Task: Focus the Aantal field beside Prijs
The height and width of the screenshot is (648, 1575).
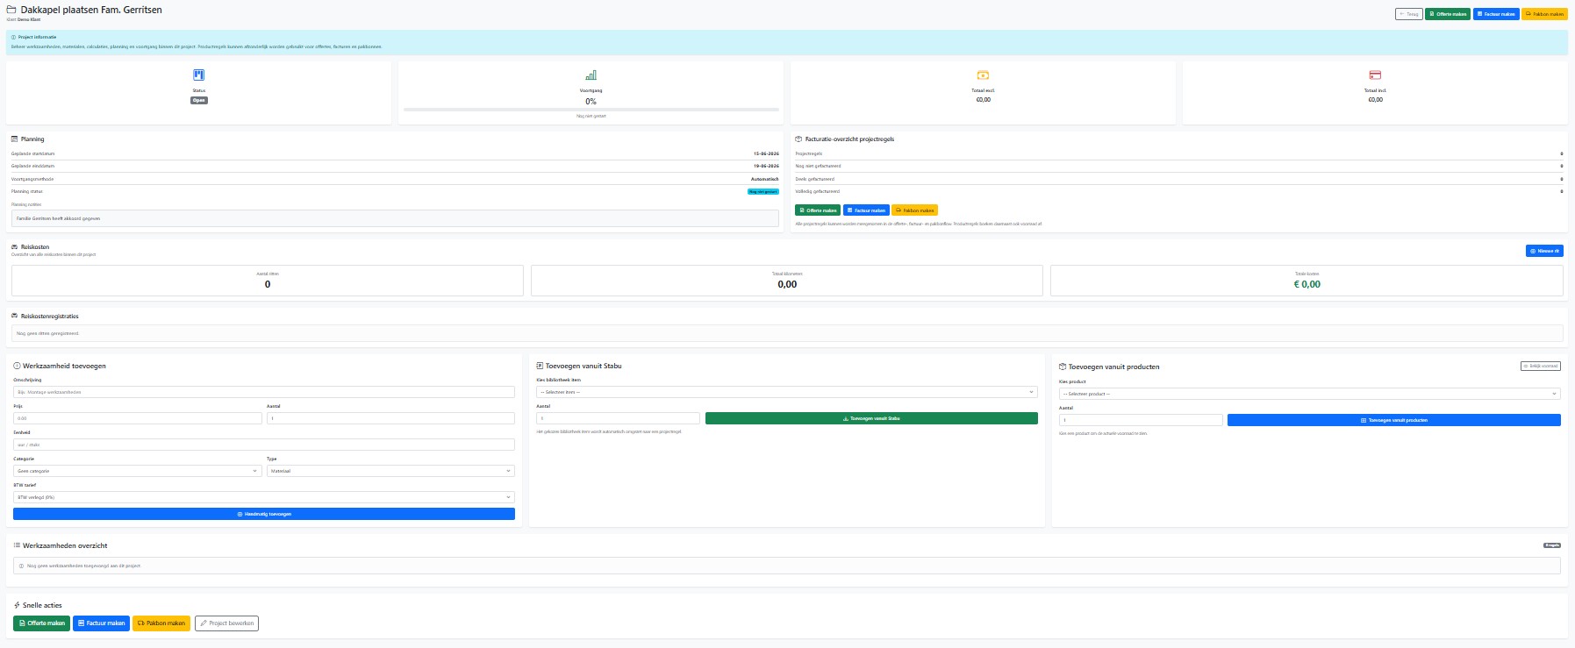Action: (390, 418)
